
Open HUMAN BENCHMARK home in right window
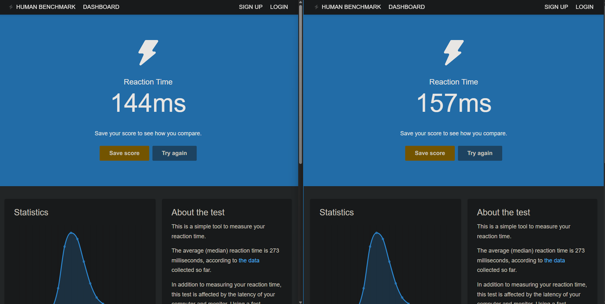(351, 7)
